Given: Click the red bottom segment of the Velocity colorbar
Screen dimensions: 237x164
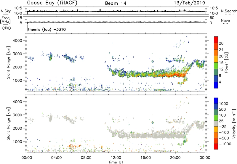Looking at the screenshot, I should [216, 147].
